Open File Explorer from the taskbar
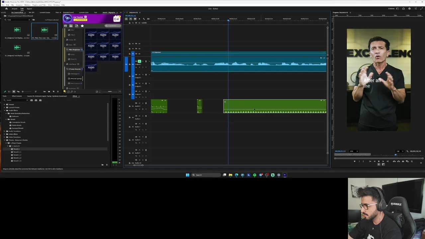This screenshot has width=425, height=239. coord(230,175)
